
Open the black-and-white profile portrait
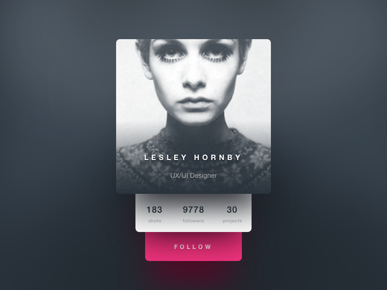[x=193, y=116]
